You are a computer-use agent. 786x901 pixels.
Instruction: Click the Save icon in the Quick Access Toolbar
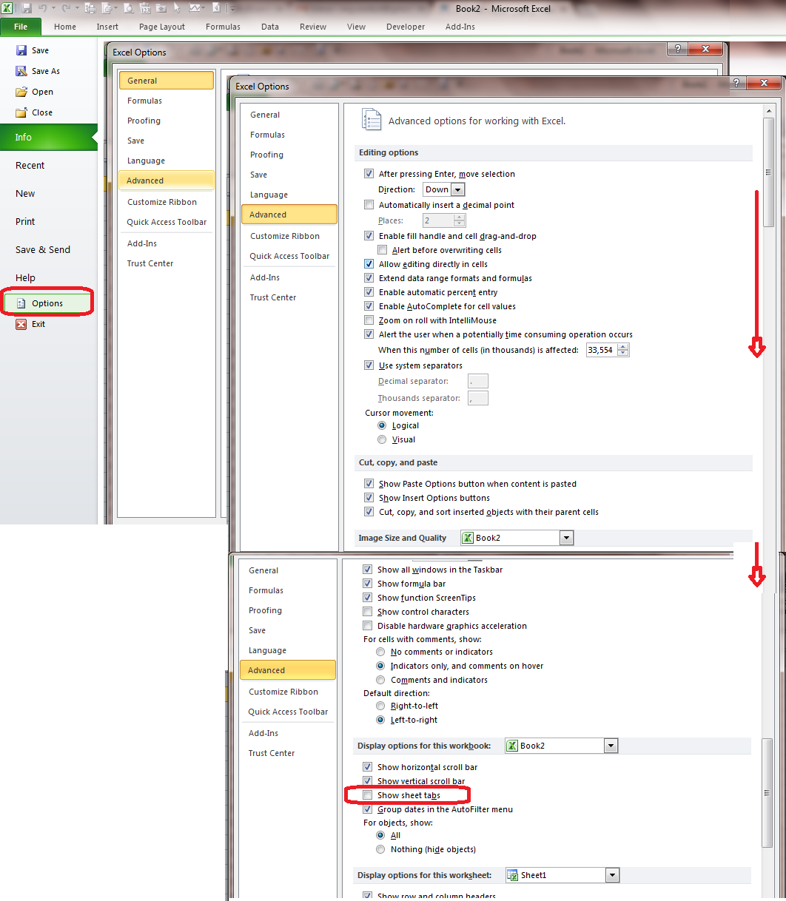pyautogui.click(x=27, y=8)
